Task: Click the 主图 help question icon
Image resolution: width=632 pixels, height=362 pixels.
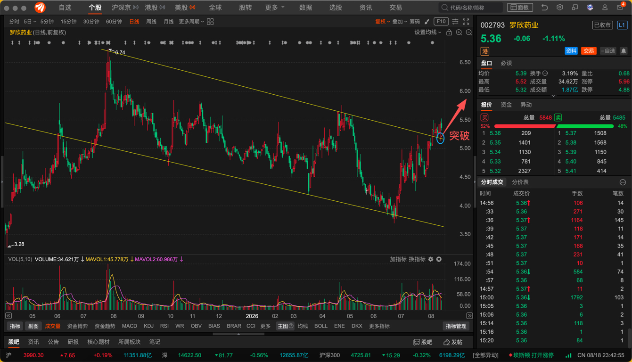Action: pos(291,326)
